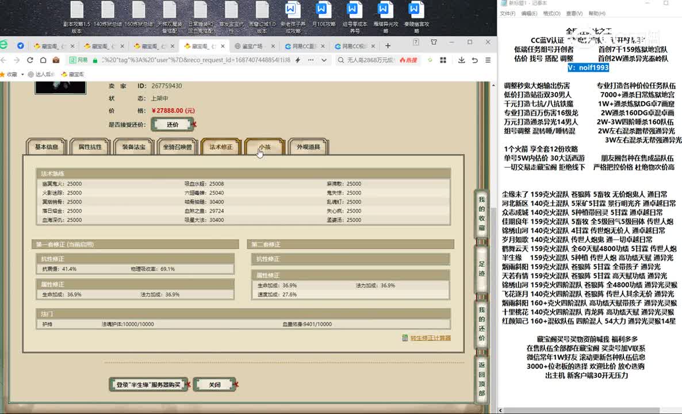
Task: Open desktop file 苦窟幻域1.0版本
Action: tap(262, 17)
